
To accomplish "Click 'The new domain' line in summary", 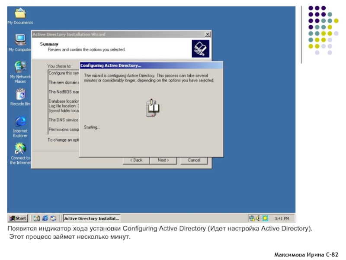I will [64, 82].
